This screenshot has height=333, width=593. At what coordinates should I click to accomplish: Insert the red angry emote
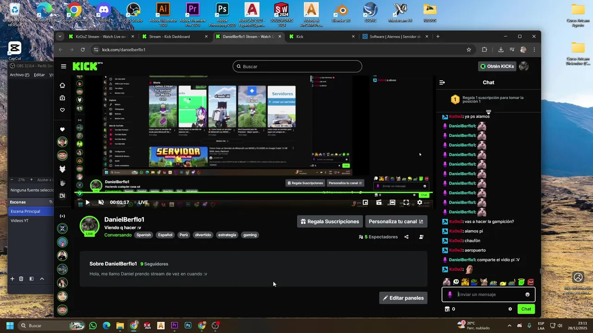point(530,282)
